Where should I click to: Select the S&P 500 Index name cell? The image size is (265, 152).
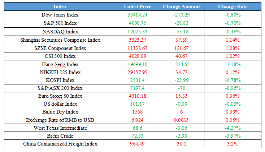click(x=60, y=23)
